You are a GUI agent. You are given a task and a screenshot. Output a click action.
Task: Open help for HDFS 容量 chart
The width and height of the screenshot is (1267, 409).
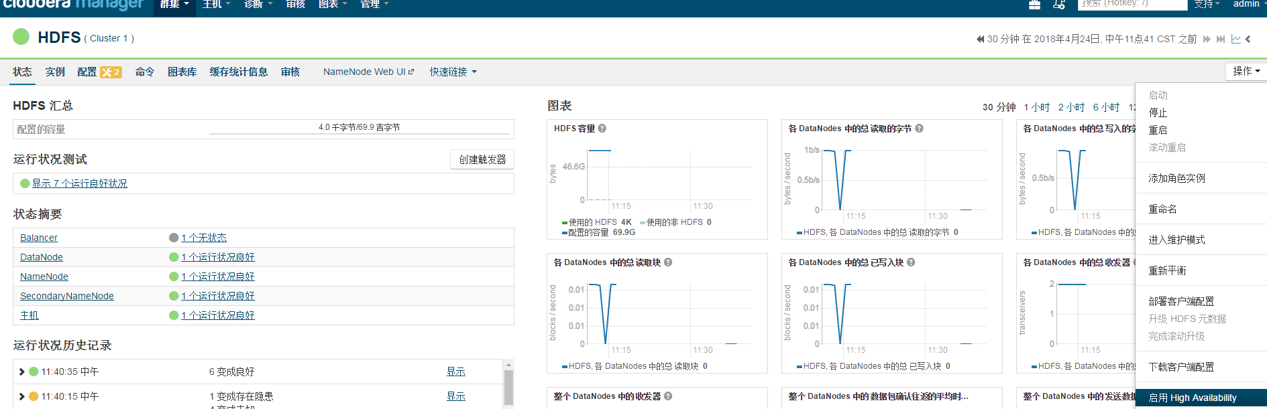[x=602, y=129]
